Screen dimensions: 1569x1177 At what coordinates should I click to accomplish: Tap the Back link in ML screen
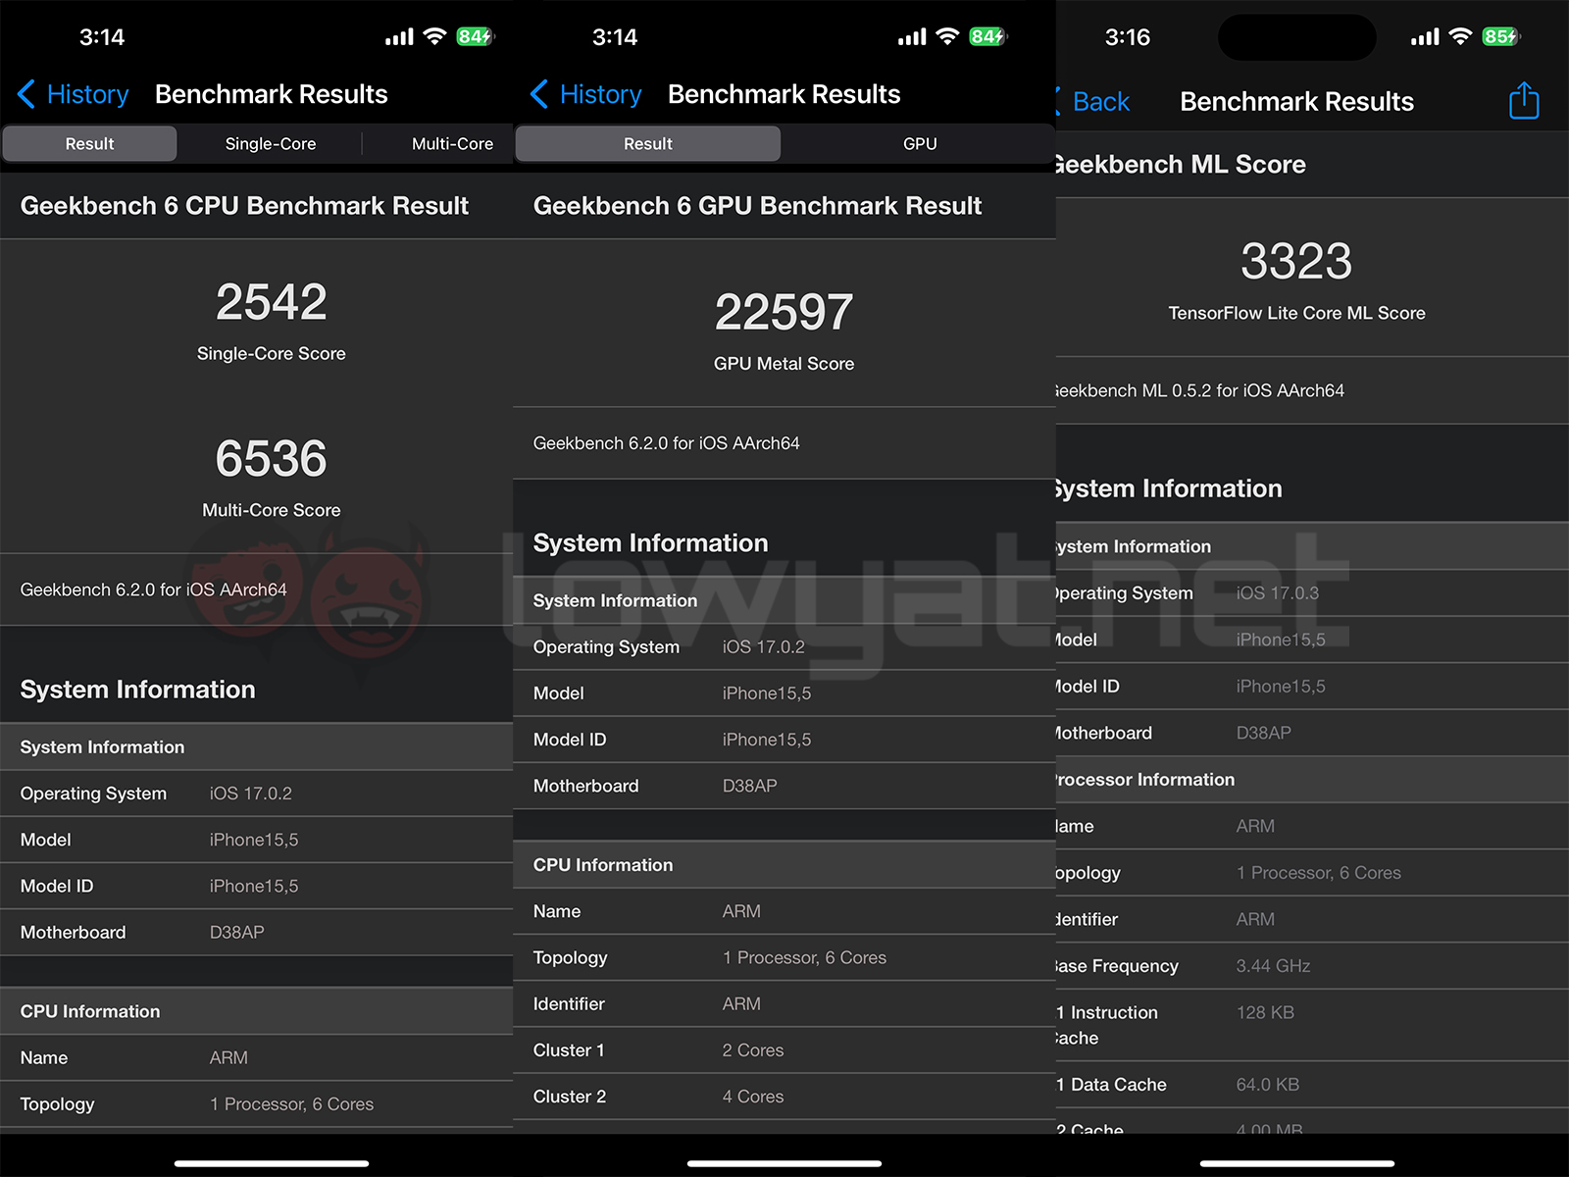click(1101, 101)
